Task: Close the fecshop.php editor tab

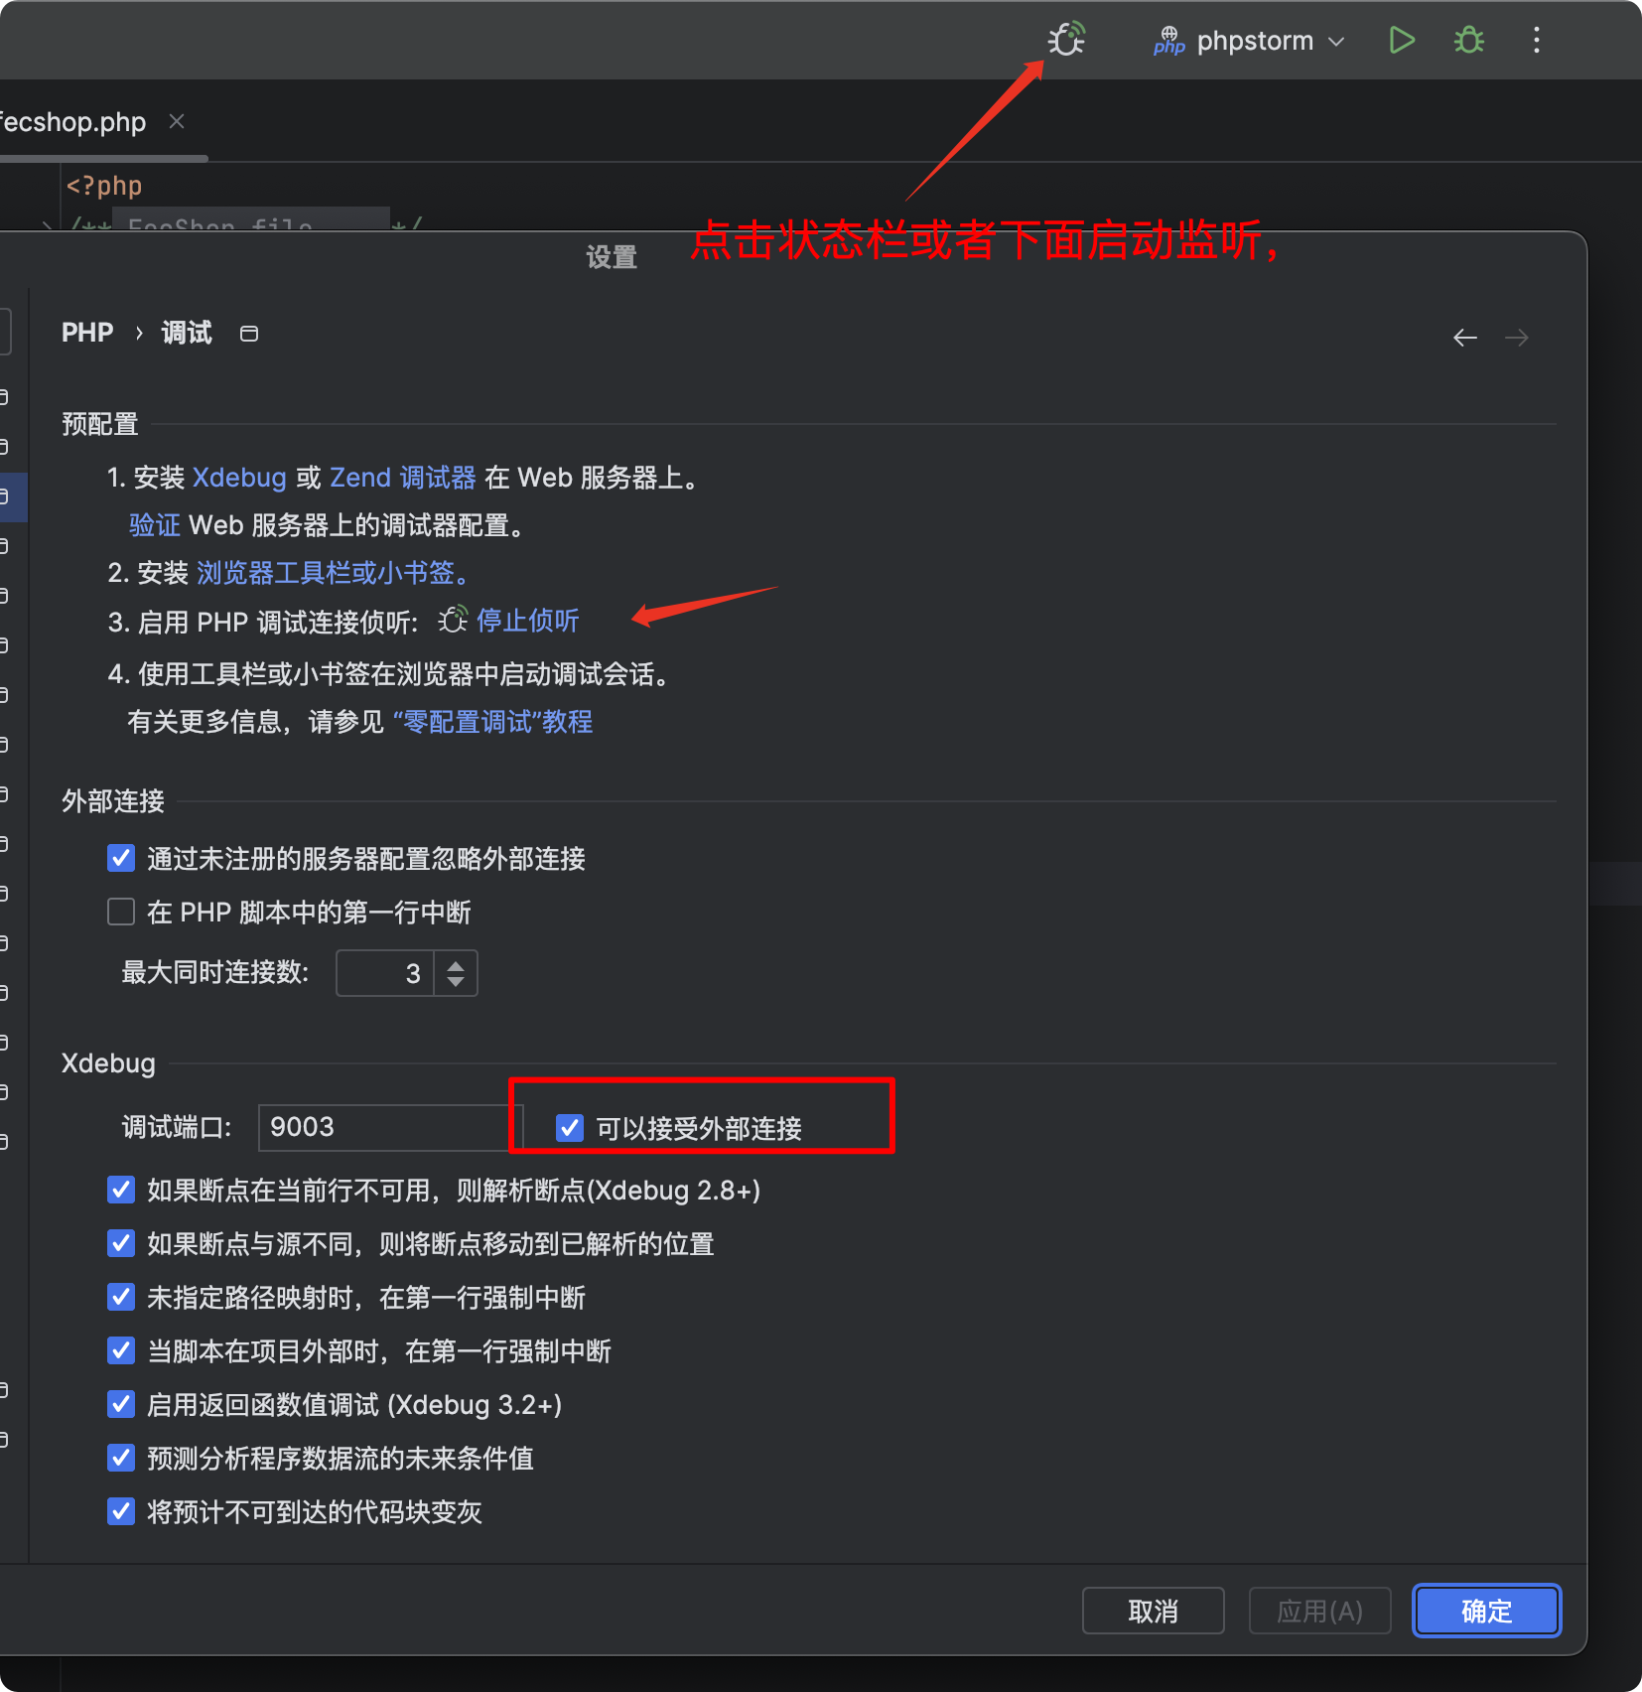Action: pyautogui.click(x=177, y=121)
